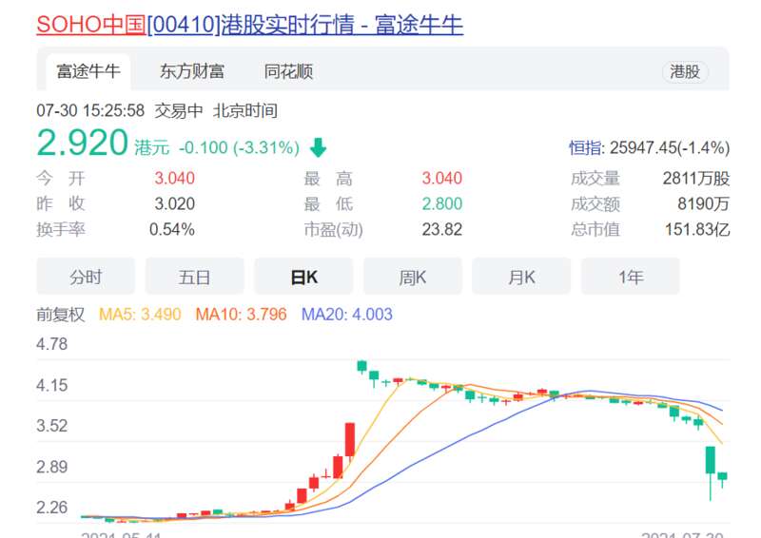Switch to the 同花顺 tab
The width and height of the screenshot is (761, 538).
point(288,72)
